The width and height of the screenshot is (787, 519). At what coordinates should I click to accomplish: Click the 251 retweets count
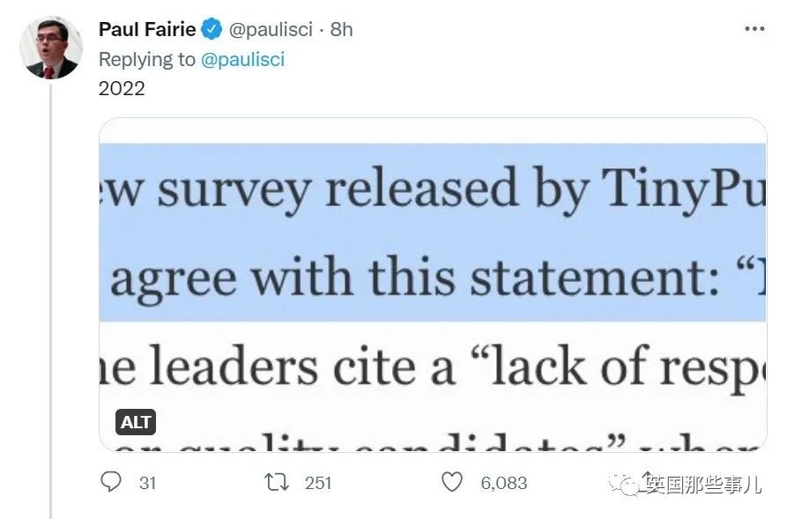(317, 482)
